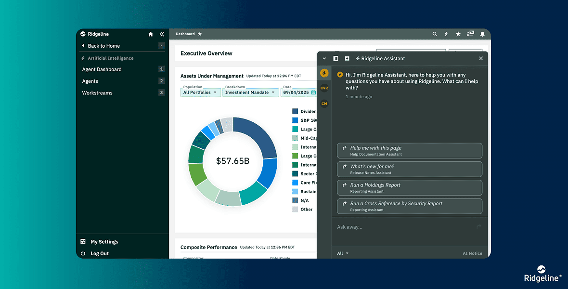Switch to the Dashboard tab
Viewport: 568px width, 289px height.
[x=185, y=34]
